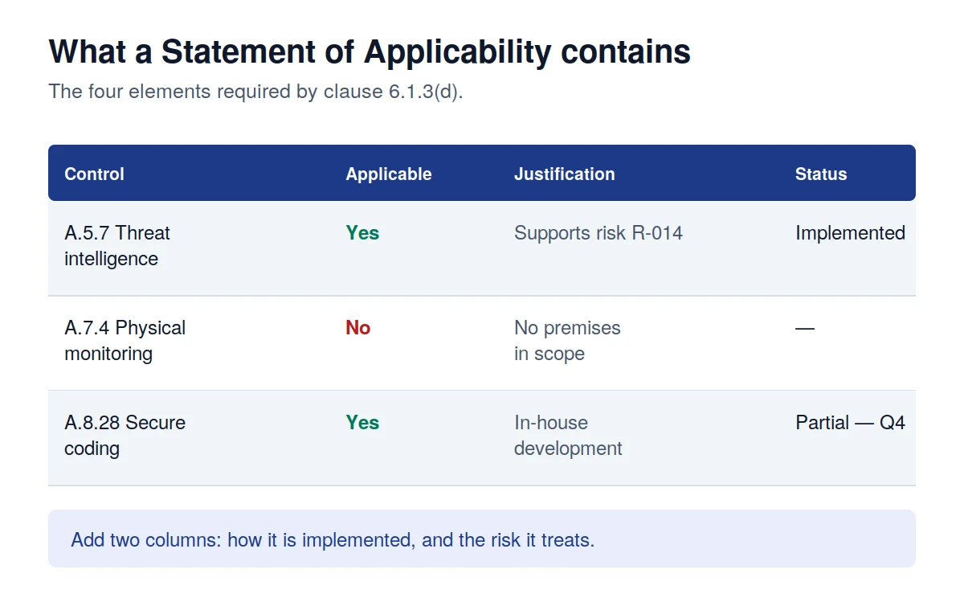
Task: Select the "A.5.7 Threat intelligence" cell
Action: [x=117, y=246]
